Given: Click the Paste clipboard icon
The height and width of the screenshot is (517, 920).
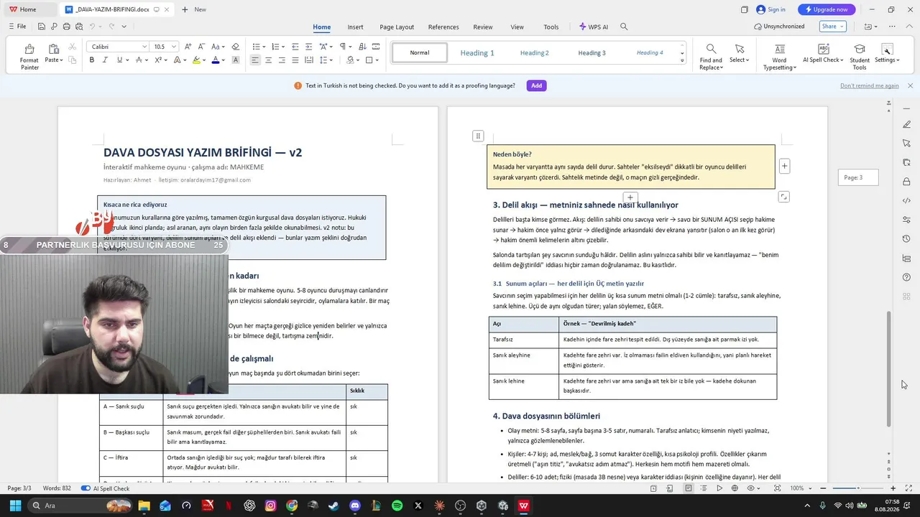Looking at the screenshot, I should click(x=53, y=49).
